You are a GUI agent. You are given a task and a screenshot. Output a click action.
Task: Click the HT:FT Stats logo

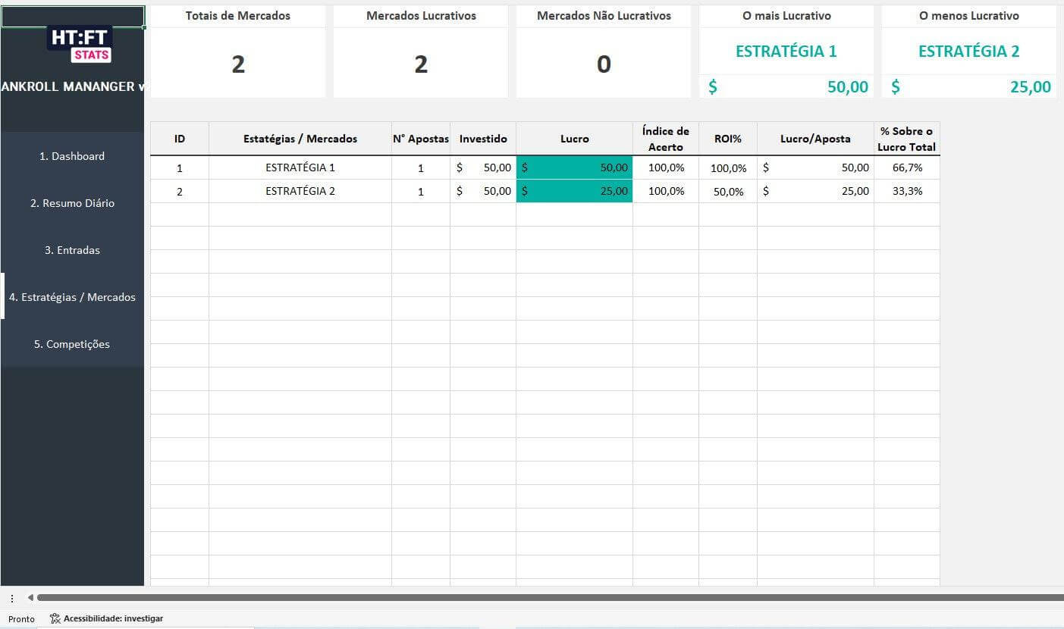[x=80, y=45]
